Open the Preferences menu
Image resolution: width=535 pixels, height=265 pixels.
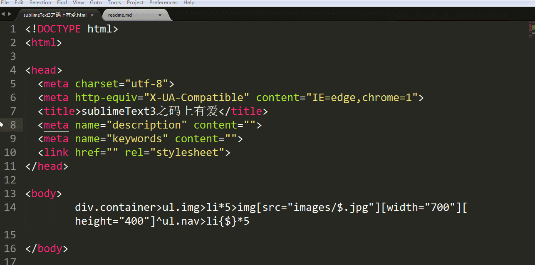[x=163, y=2]
